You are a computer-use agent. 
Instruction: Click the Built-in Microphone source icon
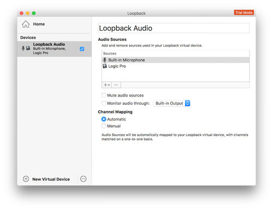105,60
